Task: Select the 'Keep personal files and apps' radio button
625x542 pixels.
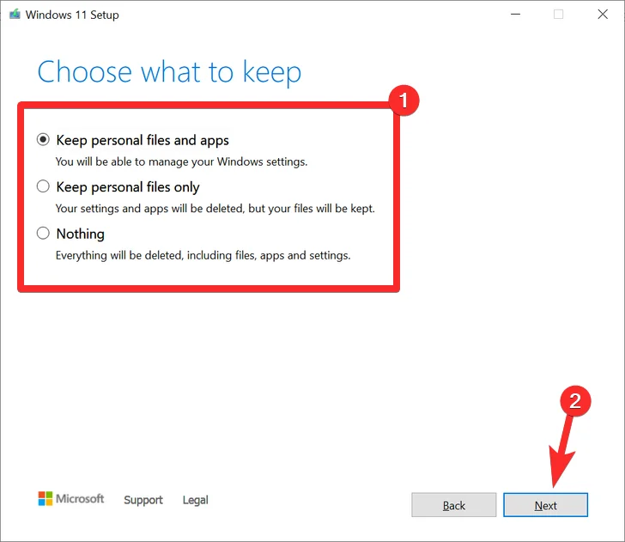Action: 43,140
